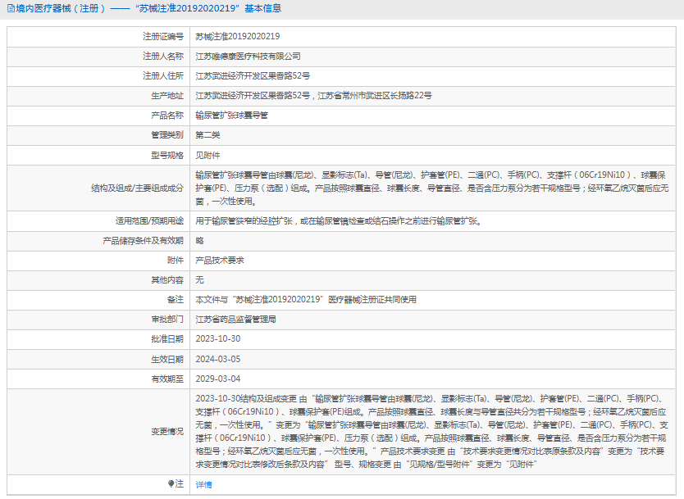Select 见附件 in the 型号规格 row
Screen dimensions: 684x499
pyautogui.click(x=207, y=155)
